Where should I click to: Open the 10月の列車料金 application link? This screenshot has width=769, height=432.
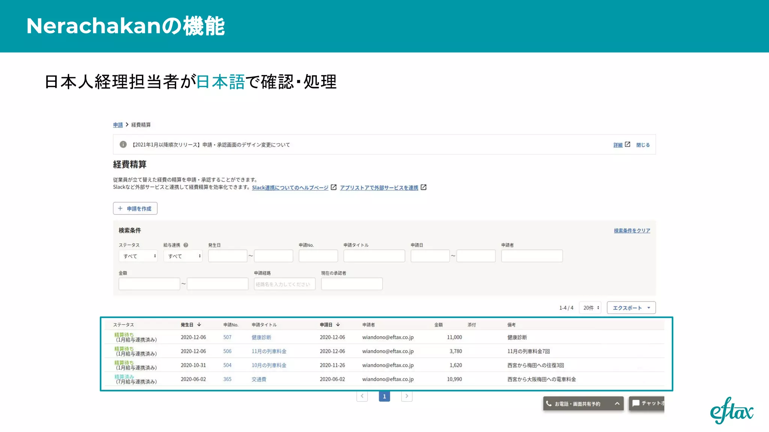[269, 365]
